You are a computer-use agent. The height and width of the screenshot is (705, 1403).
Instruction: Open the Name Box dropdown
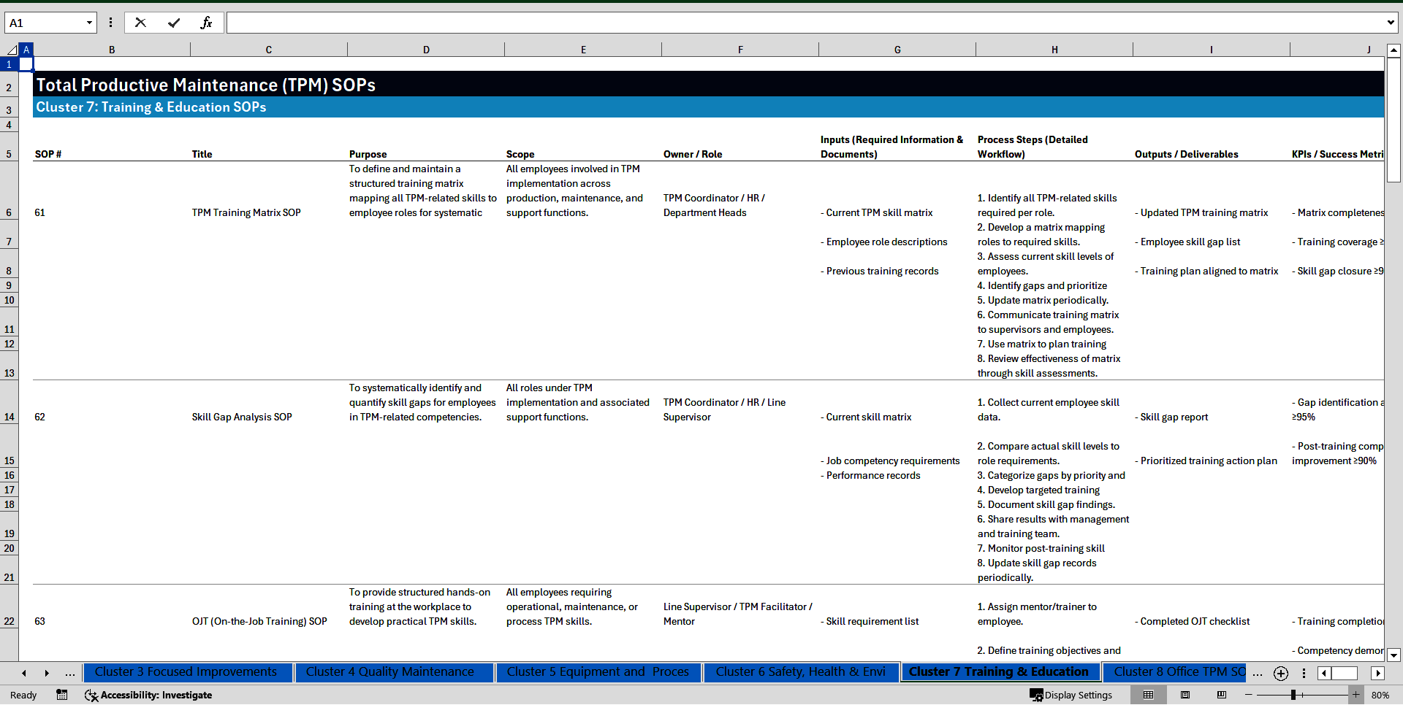[89, 22]
